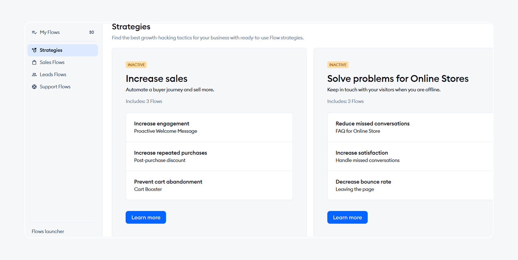Click the Strategies icon in sidebar
This screenshot has height=260, width=518.
pyautogui.click(x=34, y=50)
